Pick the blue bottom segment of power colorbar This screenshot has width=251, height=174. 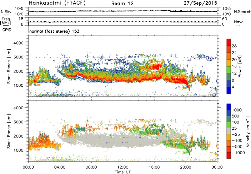coord(229,90)
